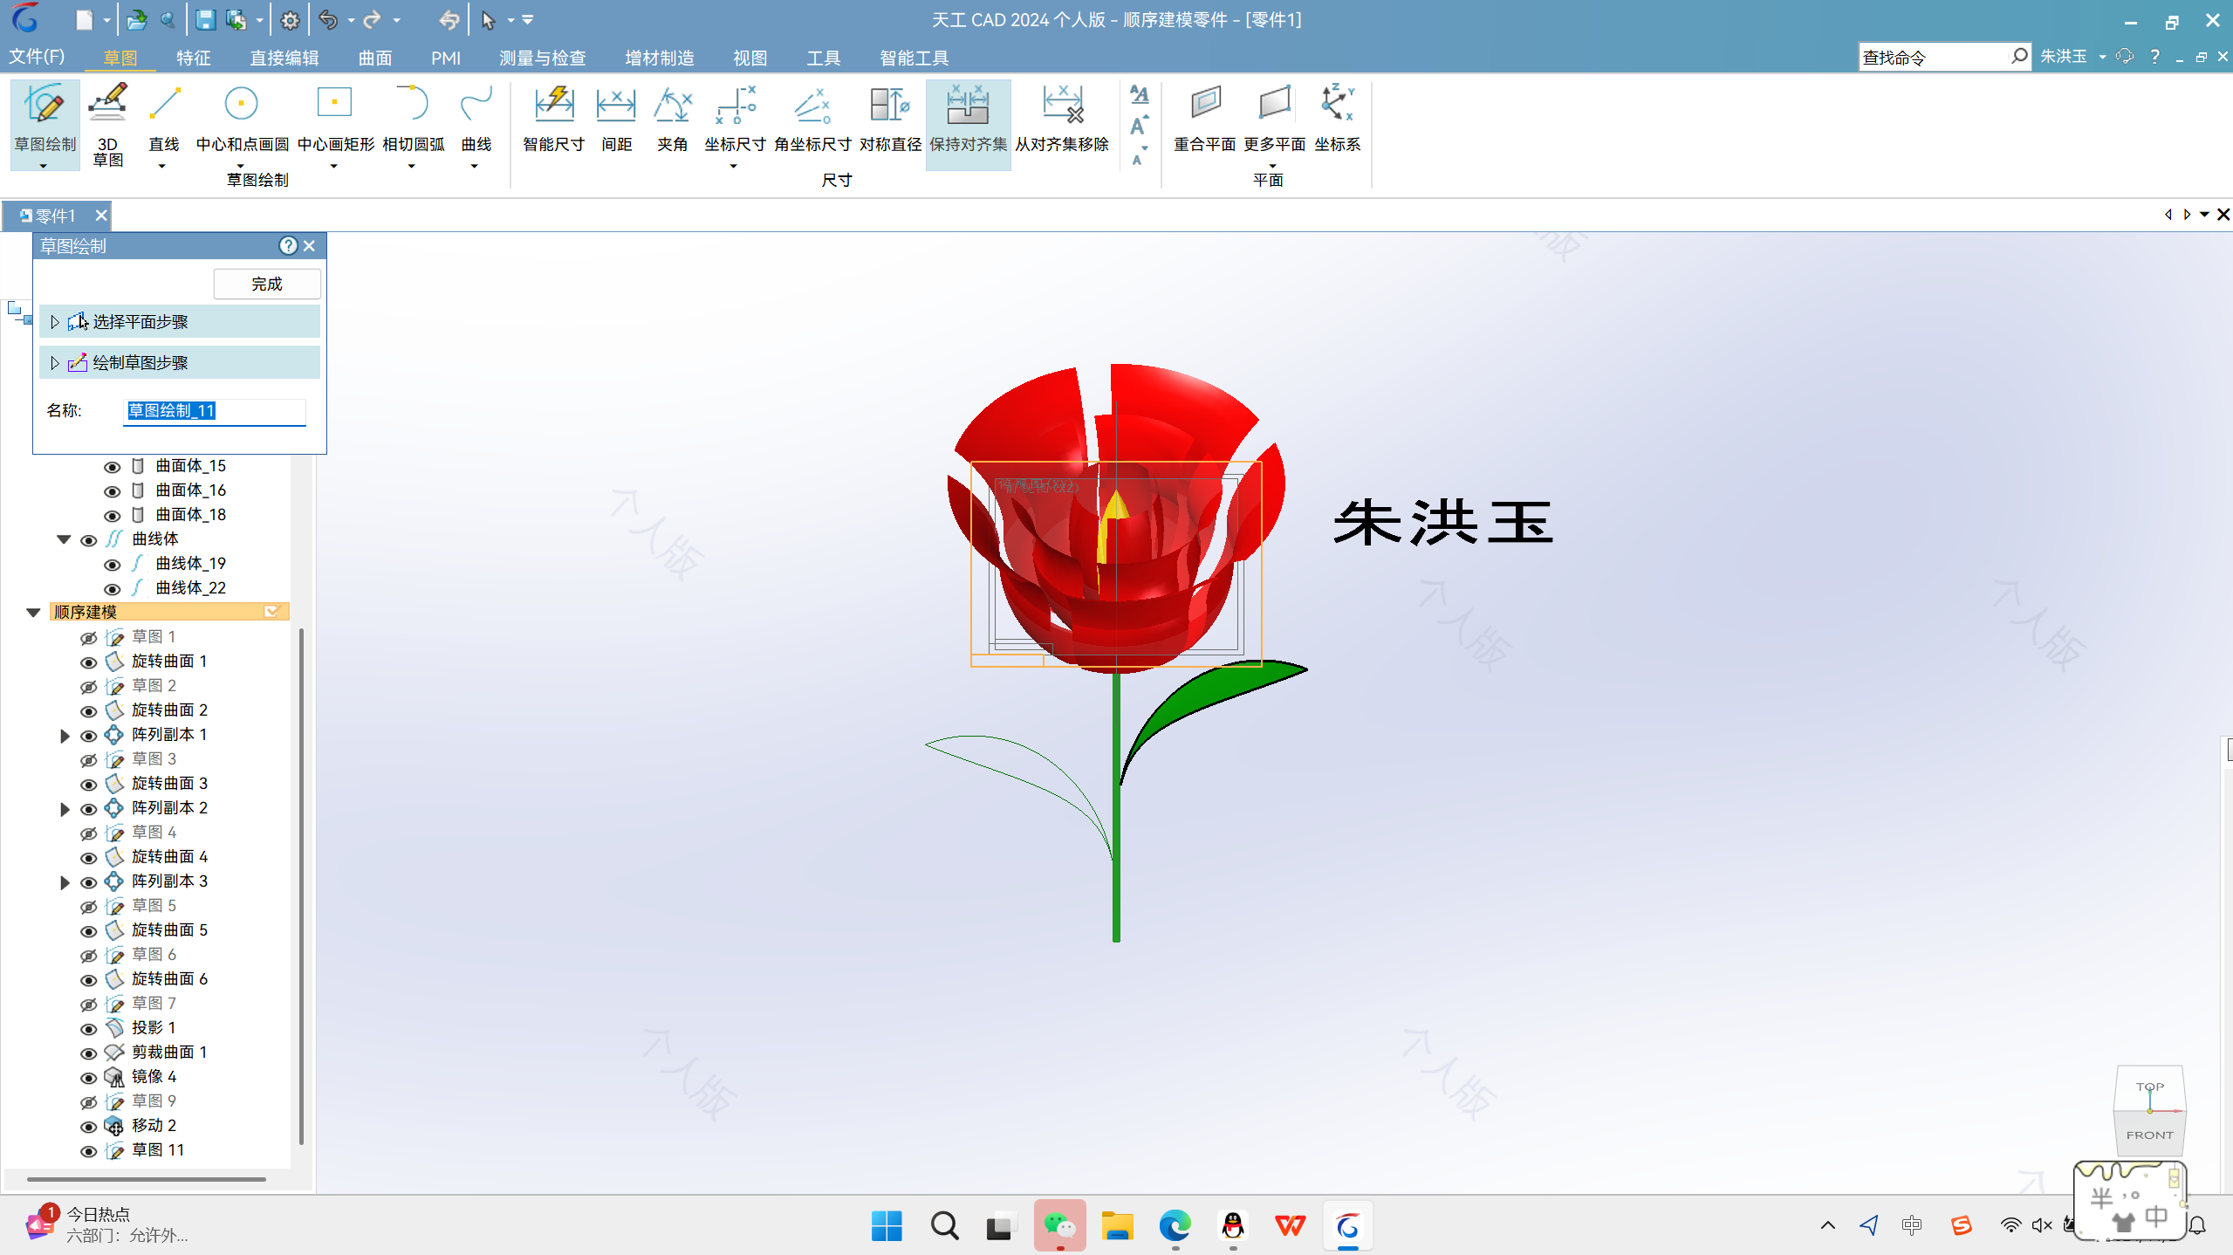Open the 测量与检查 ribbon tab
Viewport: 2233px width, 1255px height.
click(x=542, y=58)
